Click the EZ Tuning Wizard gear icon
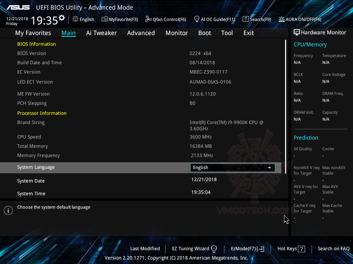The width and height of the screenshot is (353, 264). pos(214,249)
